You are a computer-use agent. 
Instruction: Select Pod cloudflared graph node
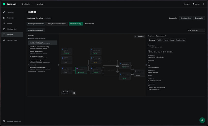tap(96, 51)
